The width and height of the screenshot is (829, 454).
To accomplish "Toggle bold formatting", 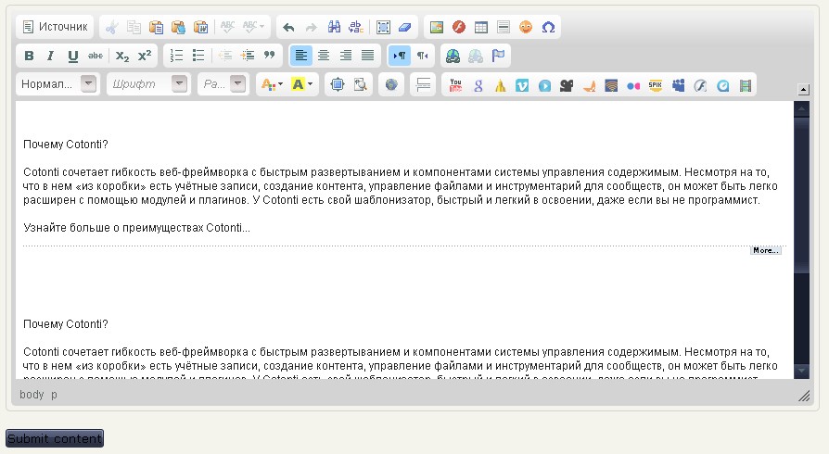I will point(29,56).
